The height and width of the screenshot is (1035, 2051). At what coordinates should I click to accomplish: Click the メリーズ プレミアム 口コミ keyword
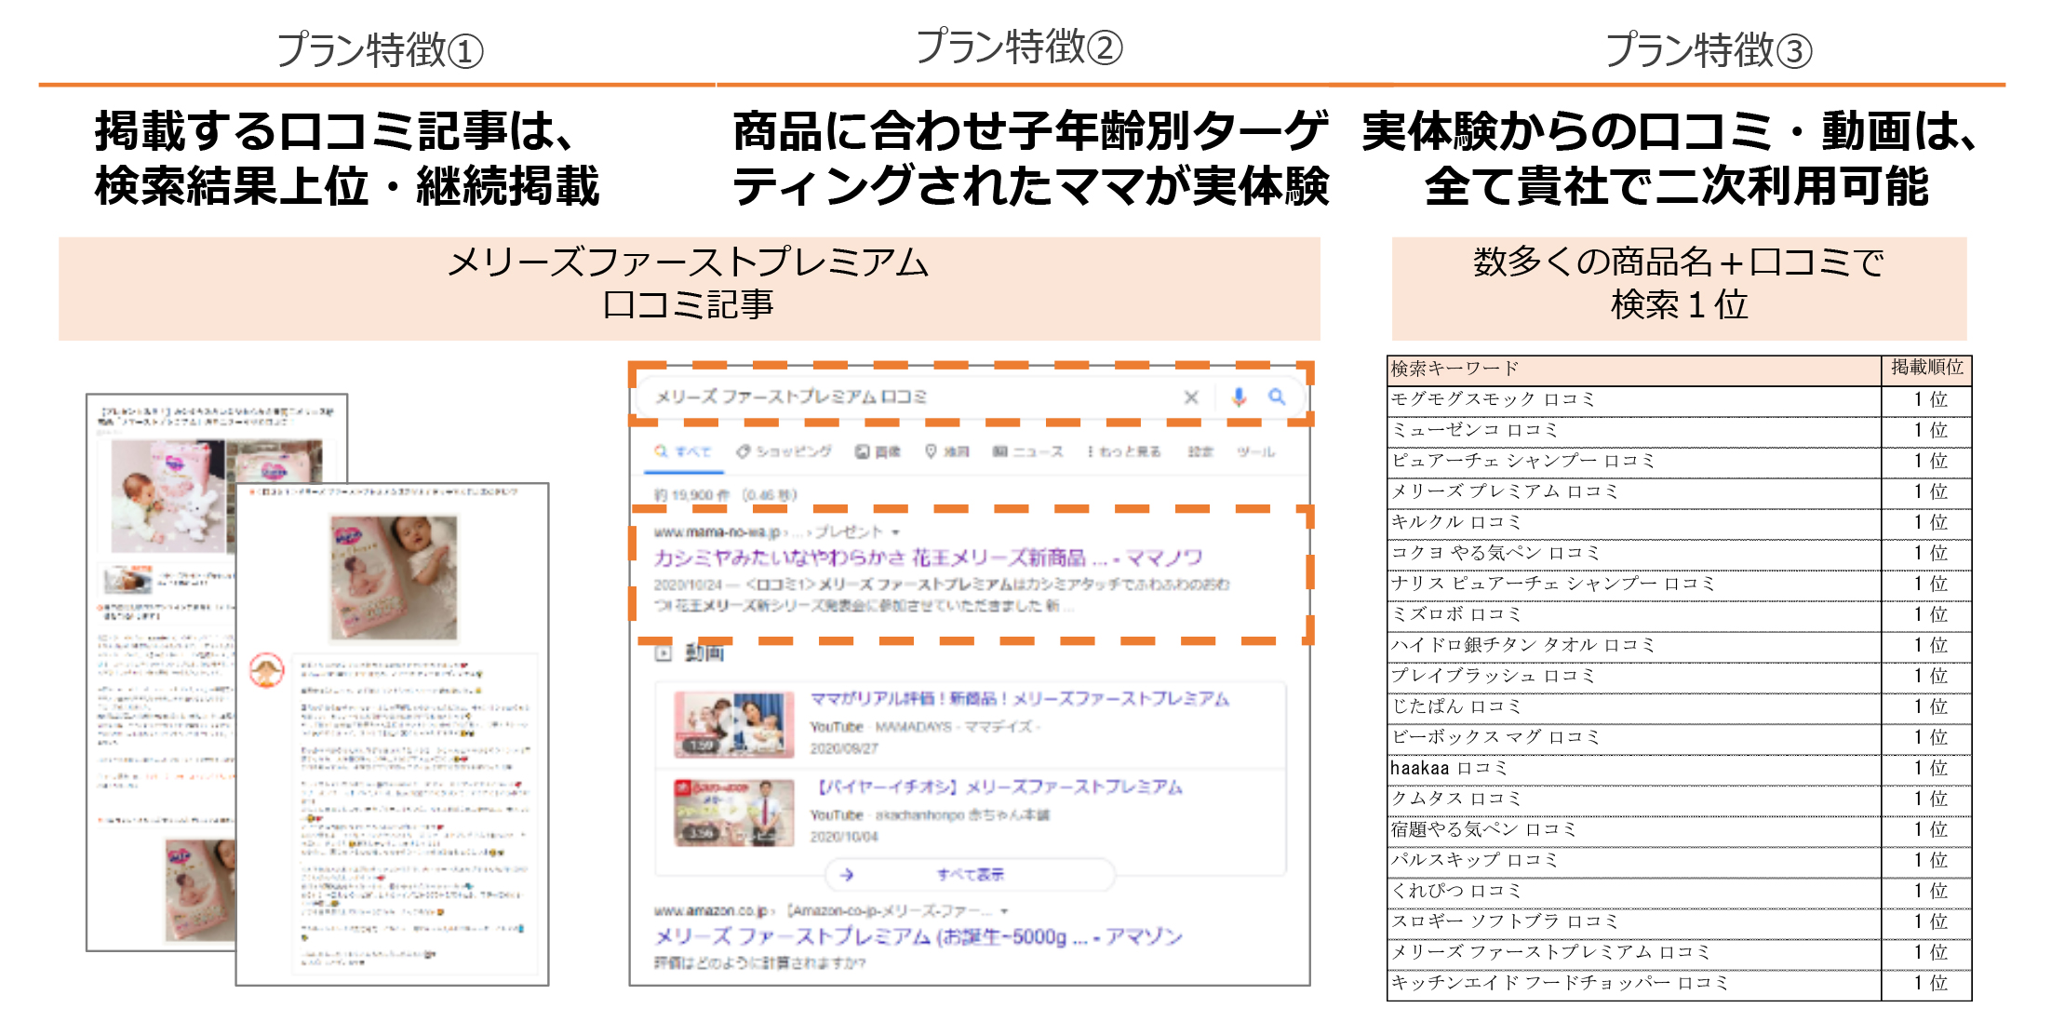click(1504, 492)
